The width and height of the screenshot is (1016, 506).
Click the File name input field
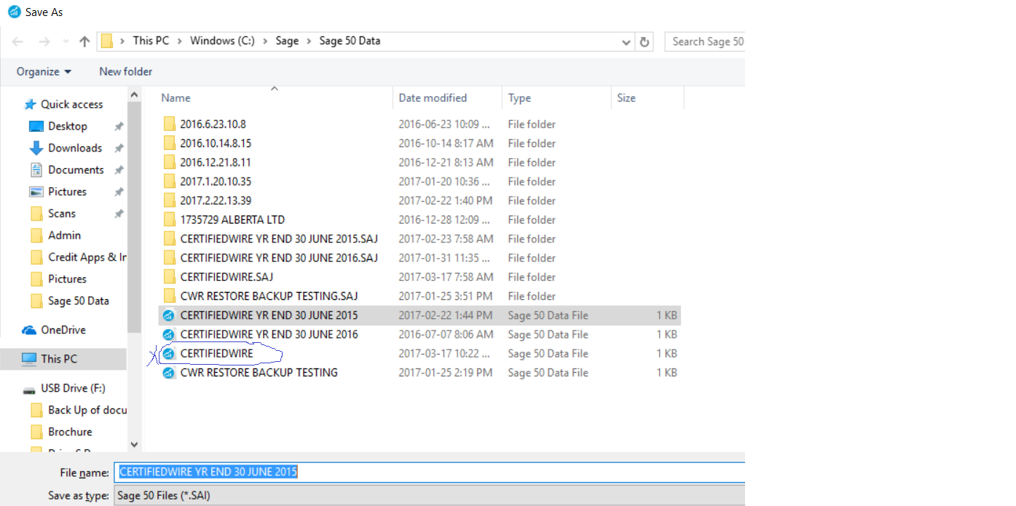(x=430, y=472)
